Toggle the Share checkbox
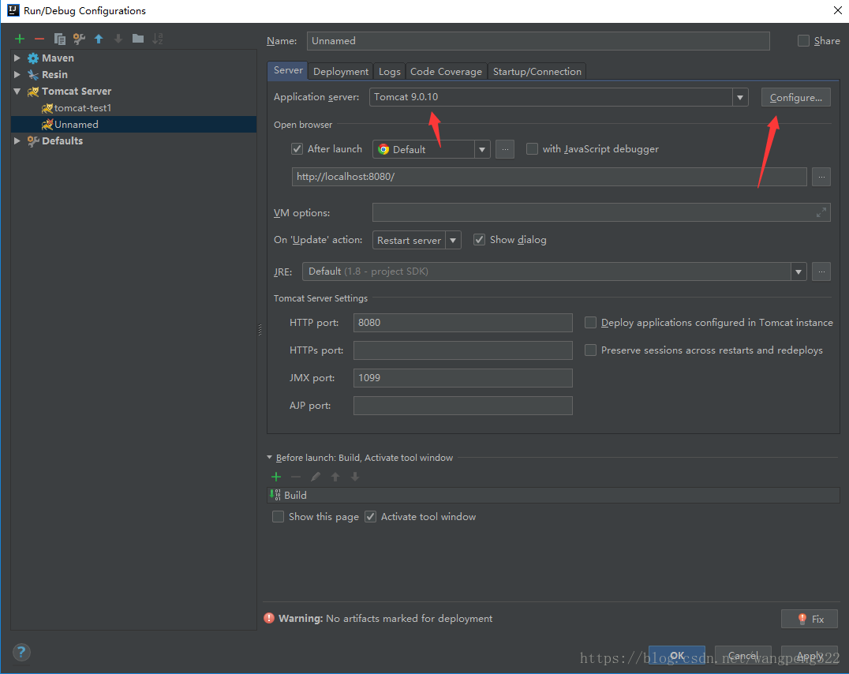 click(x=803, y=40)
